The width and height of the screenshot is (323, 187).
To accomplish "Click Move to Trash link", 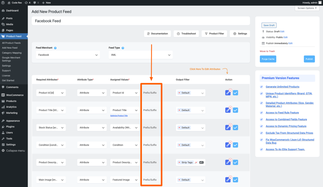I will tap(267, 51).
